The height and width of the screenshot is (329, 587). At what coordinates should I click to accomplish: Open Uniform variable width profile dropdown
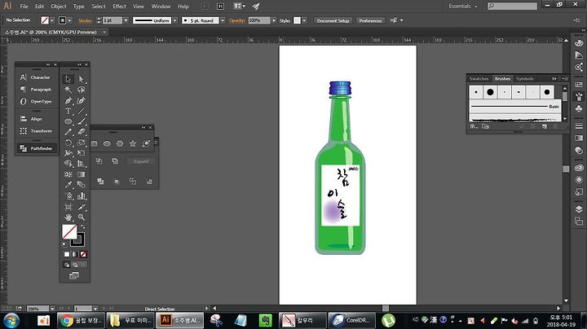pyautogui.click(x=174, y=20)
